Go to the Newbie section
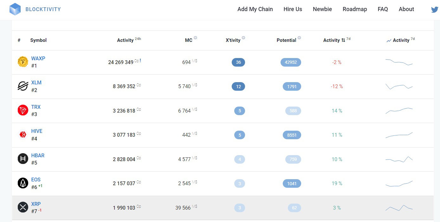440x222 pixels. (322, 9)
